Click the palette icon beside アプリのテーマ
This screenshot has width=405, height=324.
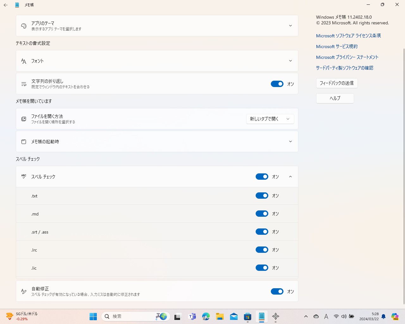coord(24,26)
